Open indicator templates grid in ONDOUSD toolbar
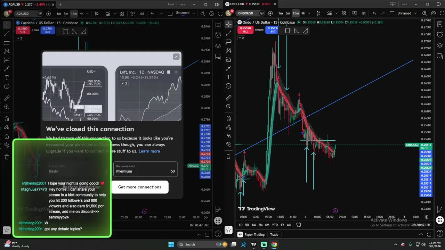 [x=343, y=13]
